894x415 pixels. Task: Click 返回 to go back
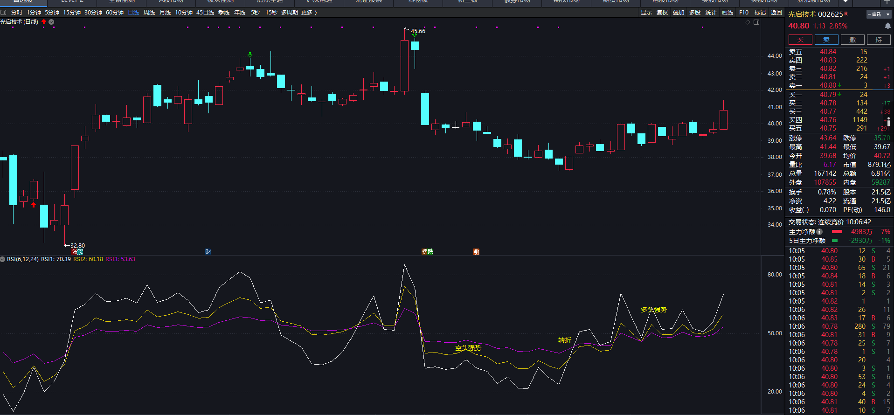[776, 13]
